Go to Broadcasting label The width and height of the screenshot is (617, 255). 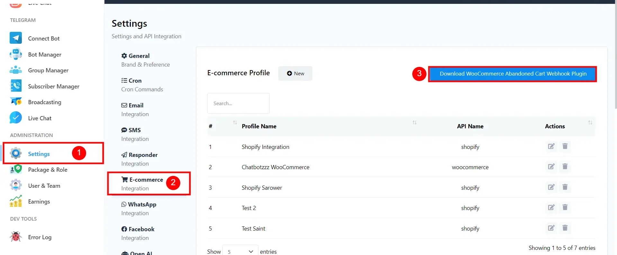45,102
